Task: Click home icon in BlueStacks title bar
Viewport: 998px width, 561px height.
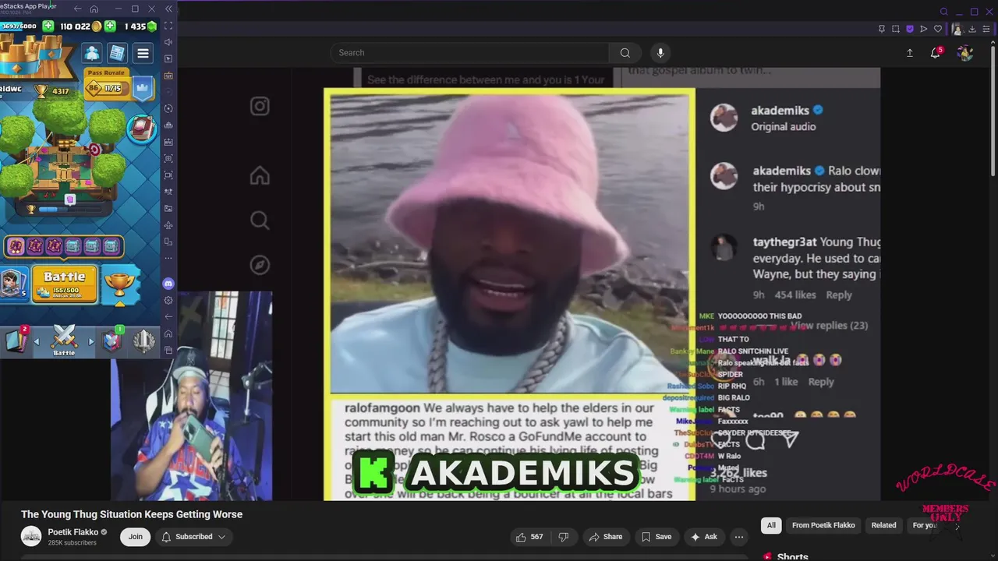Action: [94, 9]
